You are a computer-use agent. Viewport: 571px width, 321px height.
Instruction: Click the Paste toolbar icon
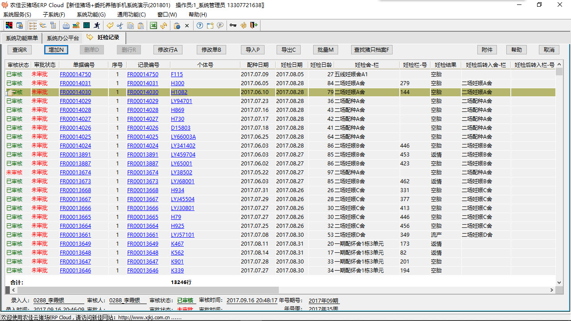coord(140,25)
